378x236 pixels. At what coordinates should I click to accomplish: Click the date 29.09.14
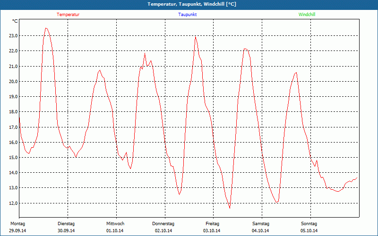[17, 231]
